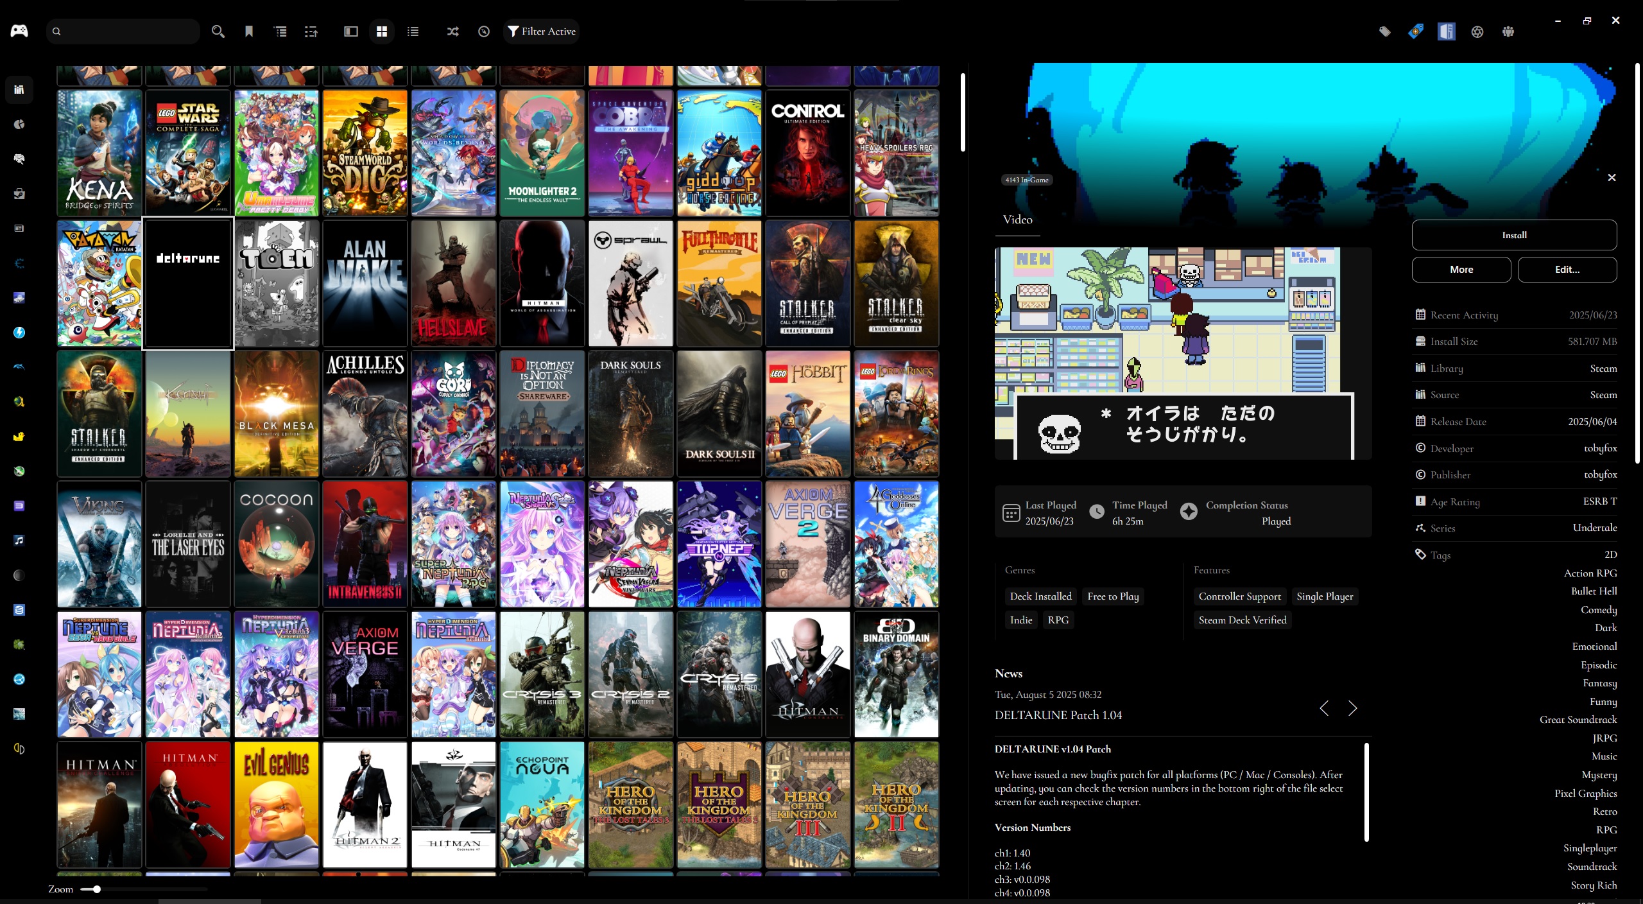This screenshot has height=904, width=1643.
Task: Click the blue side panel icon
Action: pyautogui.click(x=1447, y=31)
